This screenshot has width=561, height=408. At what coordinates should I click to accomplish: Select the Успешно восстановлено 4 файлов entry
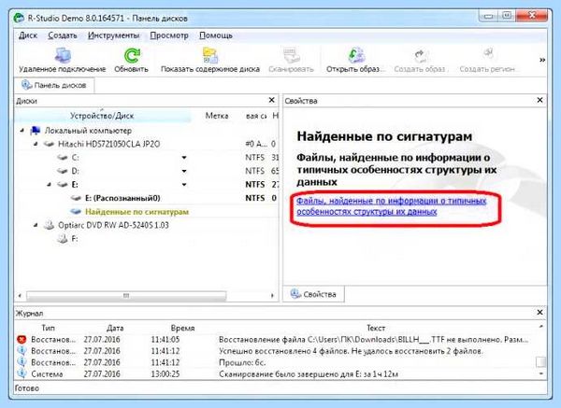click(276, 351)
